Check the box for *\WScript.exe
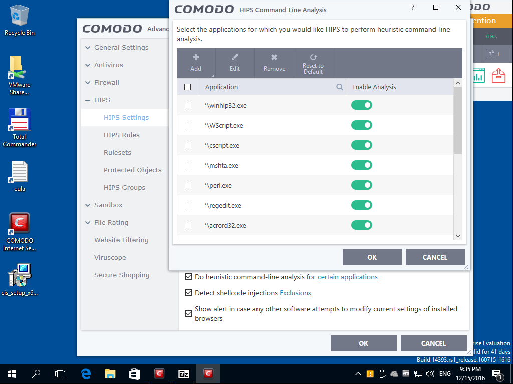The height and width of the screenshot is (384, 513). click(188, 125)
